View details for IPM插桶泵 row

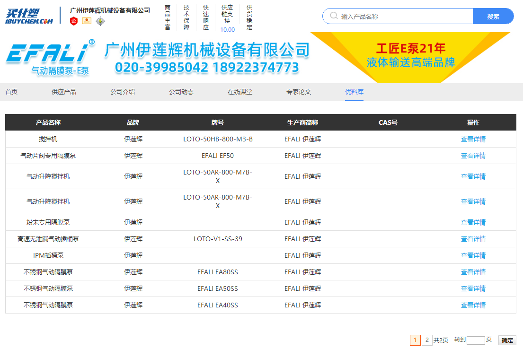click(473, 256)
